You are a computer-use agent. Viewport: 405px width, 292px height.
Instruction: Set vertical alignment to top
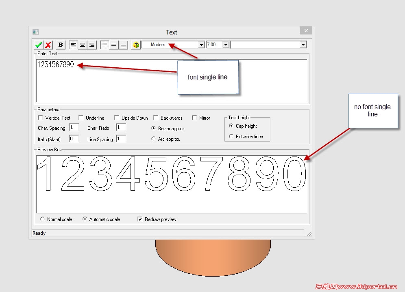105,45
